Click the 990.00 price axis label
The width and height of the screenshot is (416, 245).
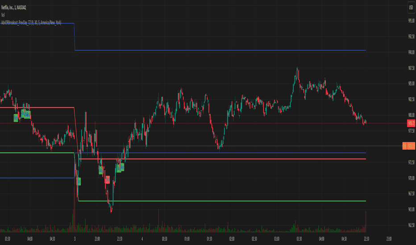click(x=411, y=52)
